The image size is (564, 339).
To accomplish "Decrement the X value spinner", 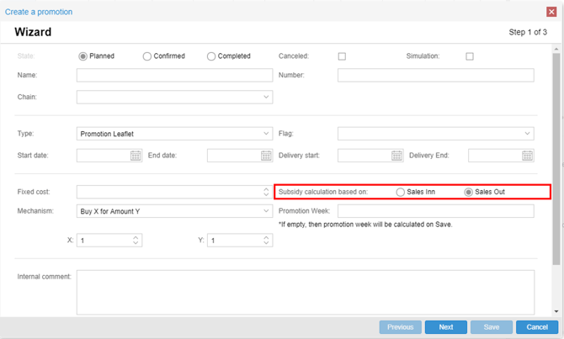I will tap(136, 243).
